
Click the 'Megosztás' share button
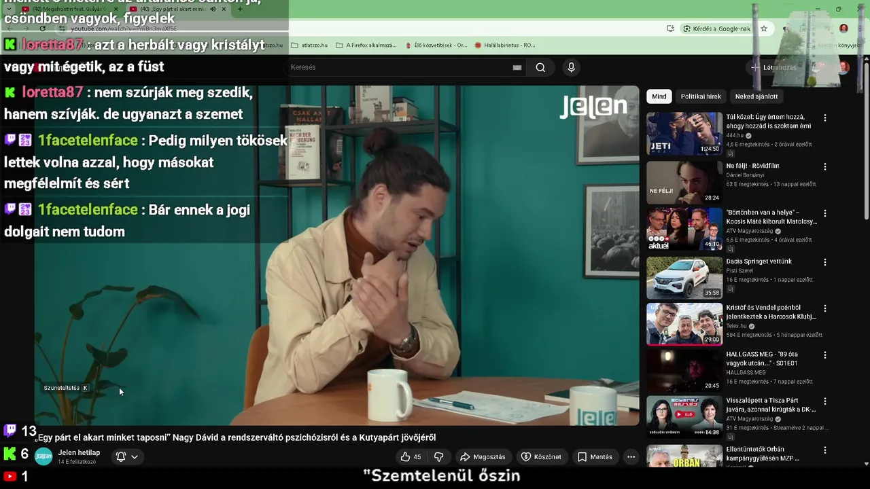[483, 457]
